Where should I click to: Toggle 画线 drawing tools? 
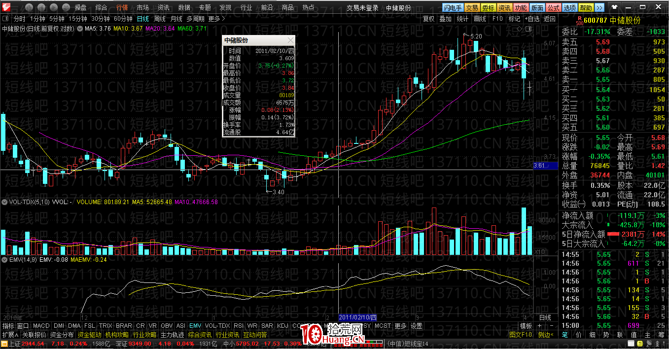[x=480, y=19]
